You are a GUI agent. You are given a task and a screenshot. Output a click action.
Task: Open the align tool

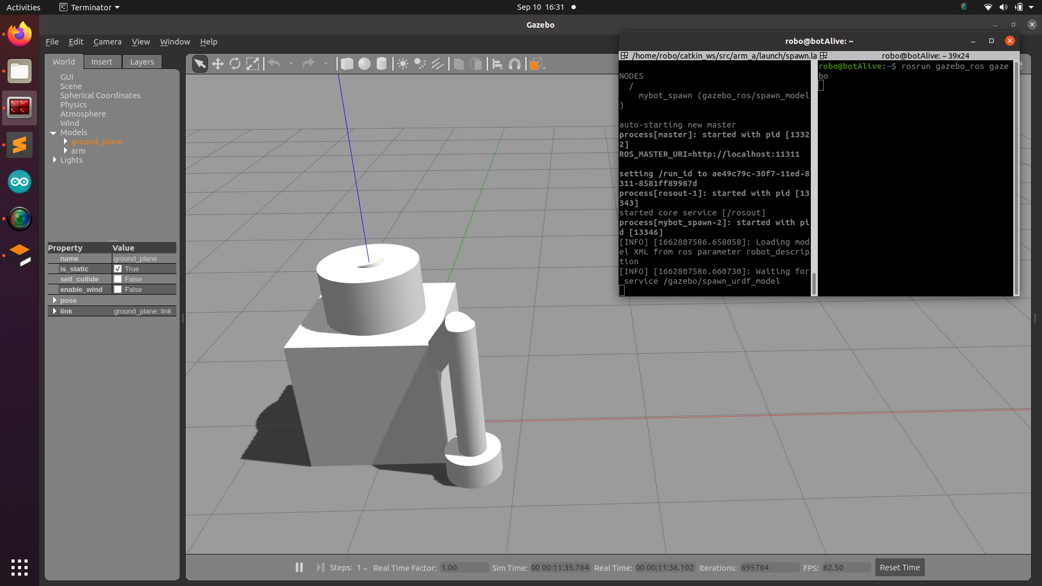[497, 64]
